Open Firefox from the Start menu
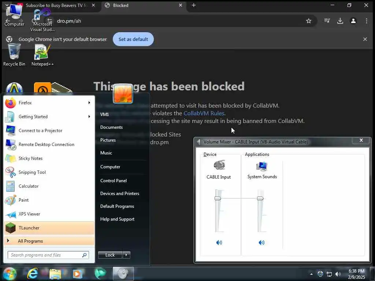This screenshot has width=375, height=281. (49, 103)
